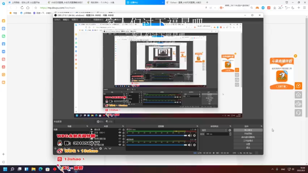This screenshot has height=173, width=308.
Task: Open browser downloads icon
Action: click(x=275, y=8)
